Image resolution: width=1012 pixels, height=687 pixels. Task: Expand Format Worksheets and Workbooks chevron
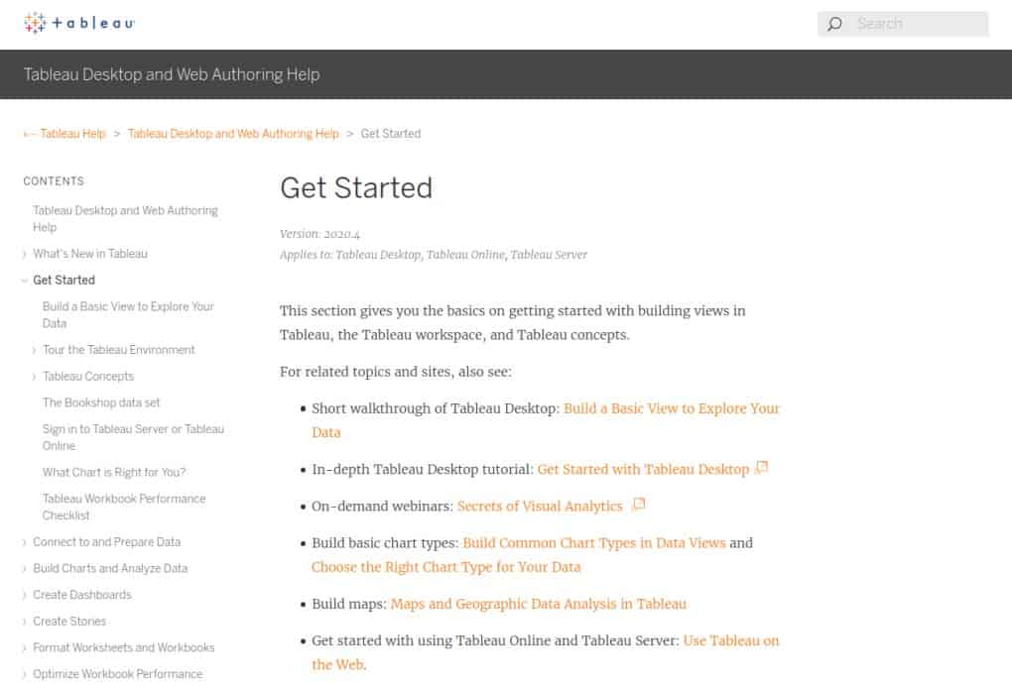click(x=25, y=648)
